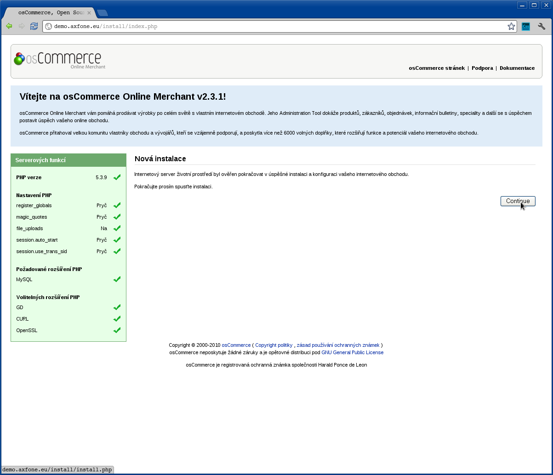The image size is (553, 475).
Task: Open the wrench settings menu
Action: tap(542, 26)
